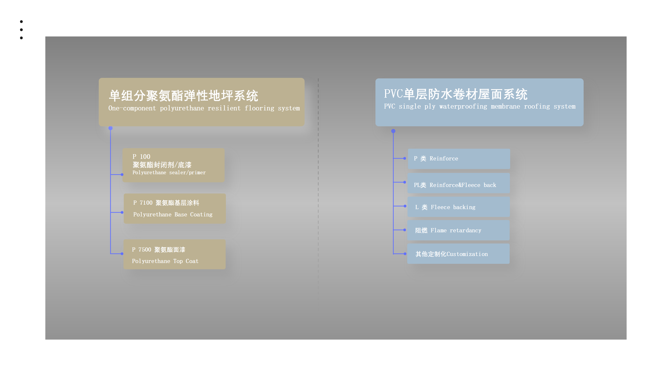Click the connector dot beside P 类 Reinforce
Image resolution: width=667 pixels, height=375 pixels.
pos(404,158)
